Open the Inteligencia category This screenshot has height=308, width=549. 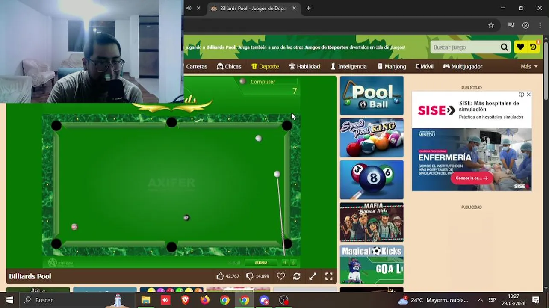[348, 67]
